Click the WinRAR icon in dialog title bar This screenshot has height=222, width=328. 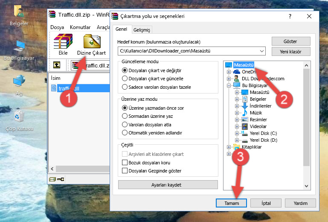[115, 16]
